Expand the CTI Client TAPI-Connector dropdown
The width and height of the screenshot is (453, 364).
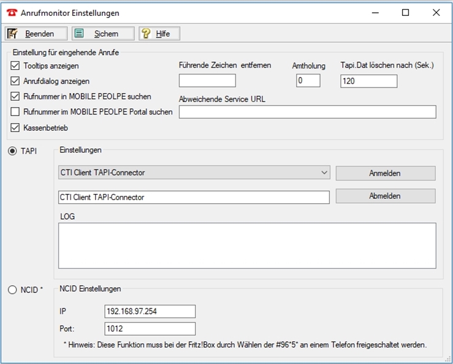[x=324, y=173]
